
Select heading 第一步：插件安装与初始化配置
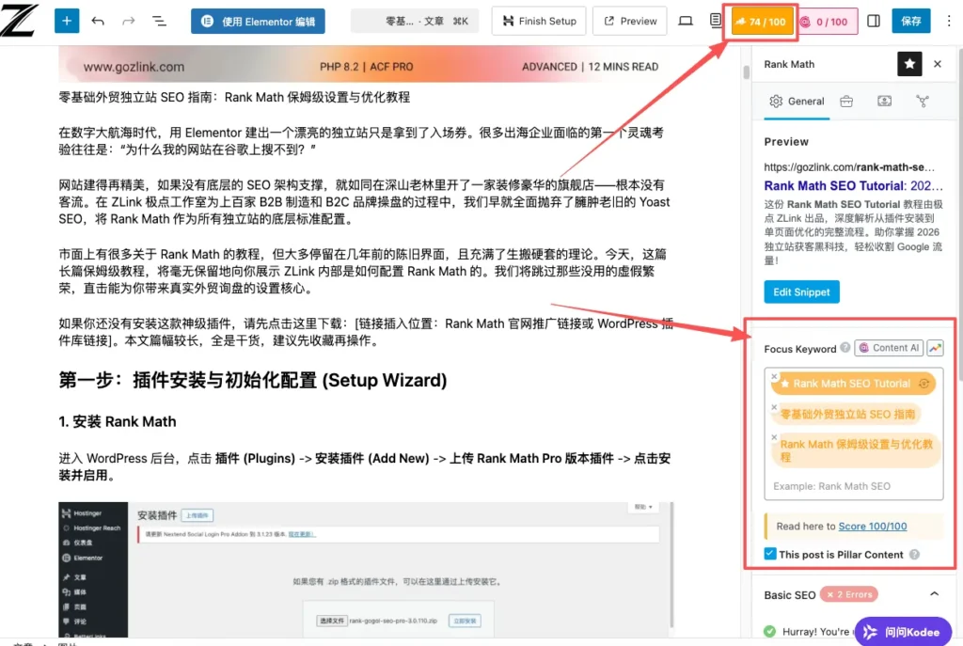[252, 380]
